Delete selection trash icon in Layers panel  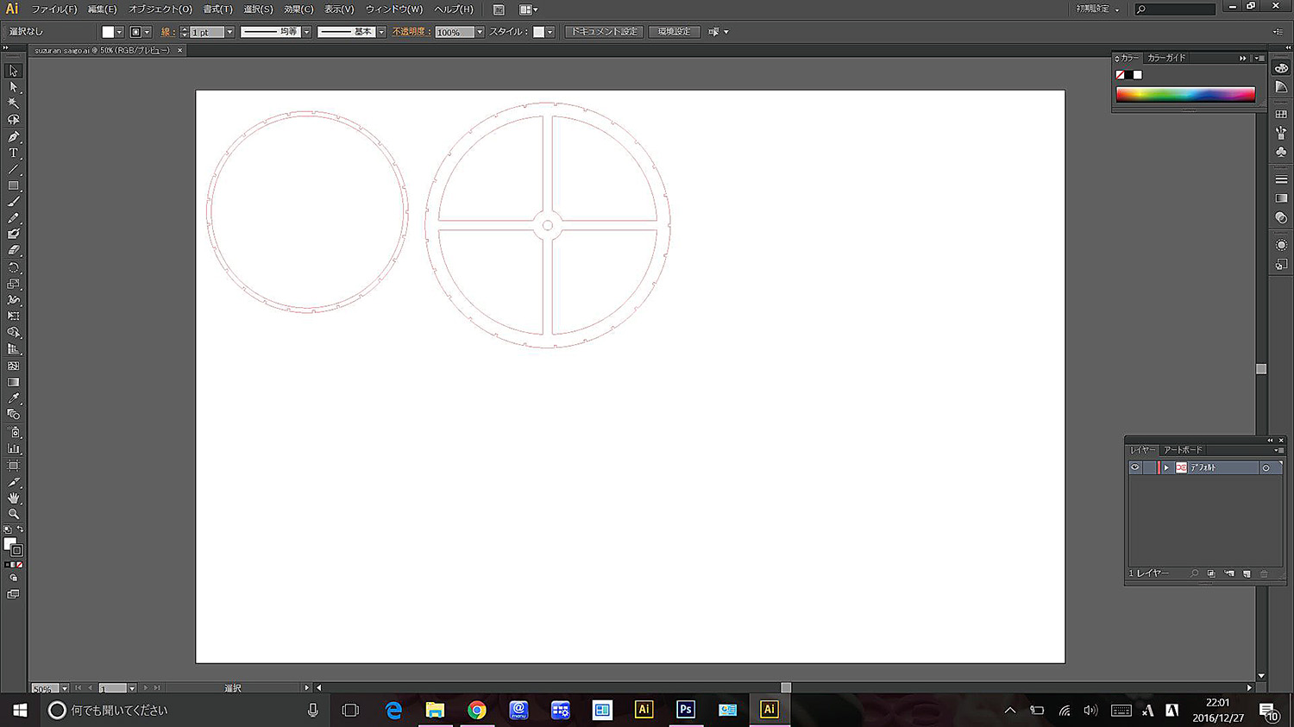click(1264, 573)
